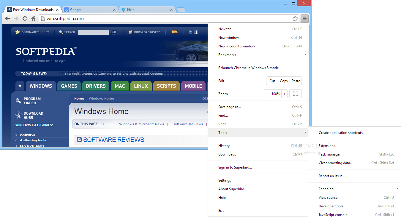Click the Antivirus category link
Image resolution: width=401 pixels, height=221 pixels.
point(28,135)
